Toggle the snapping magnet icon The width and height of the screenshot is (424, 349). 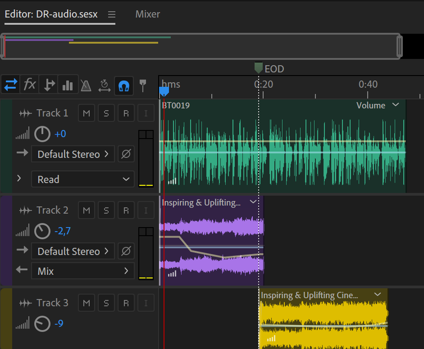tap(123, 85)
